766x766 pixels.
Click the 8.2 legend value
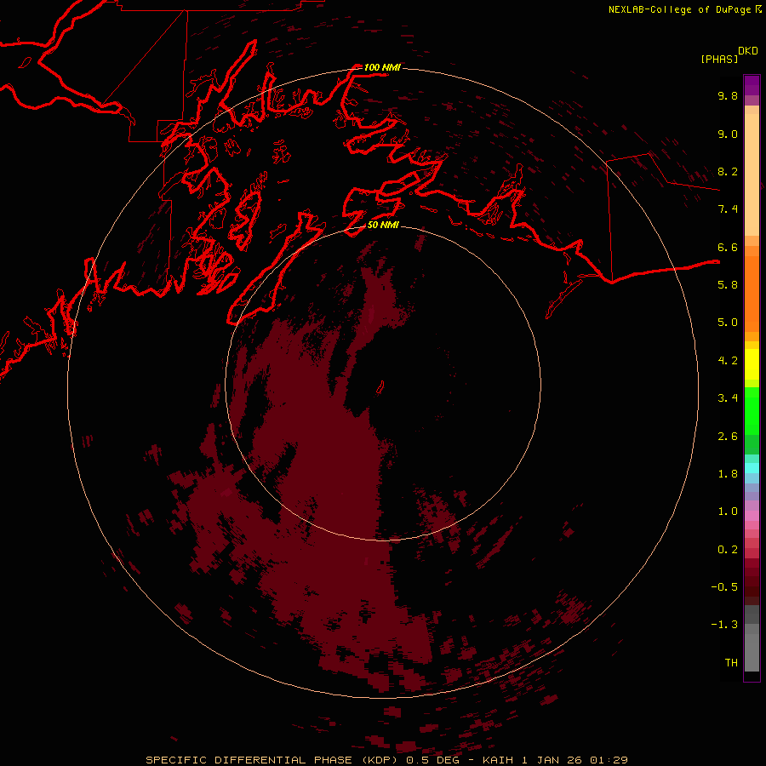click(x=728, y=171)
